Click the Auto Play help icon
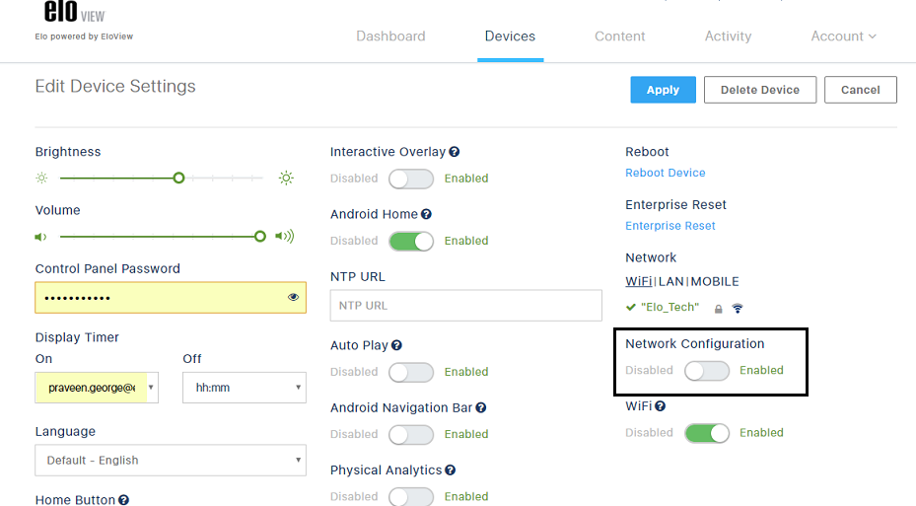This screenshot has height=506, width=916. point(396,345)
